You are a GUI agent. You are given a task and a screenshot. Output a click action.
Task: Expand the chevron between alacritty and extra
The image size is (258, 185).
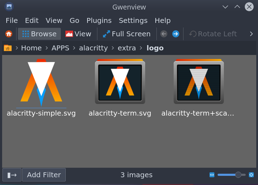coord(113,48)
